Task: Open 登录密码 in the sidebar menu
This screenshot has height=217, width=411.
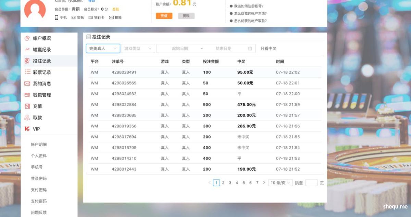Action: tap(39, 178)
